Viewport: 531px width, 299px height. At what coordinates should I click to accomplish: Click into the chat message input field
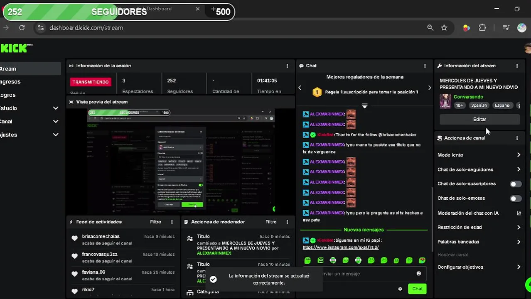[366, 274]
